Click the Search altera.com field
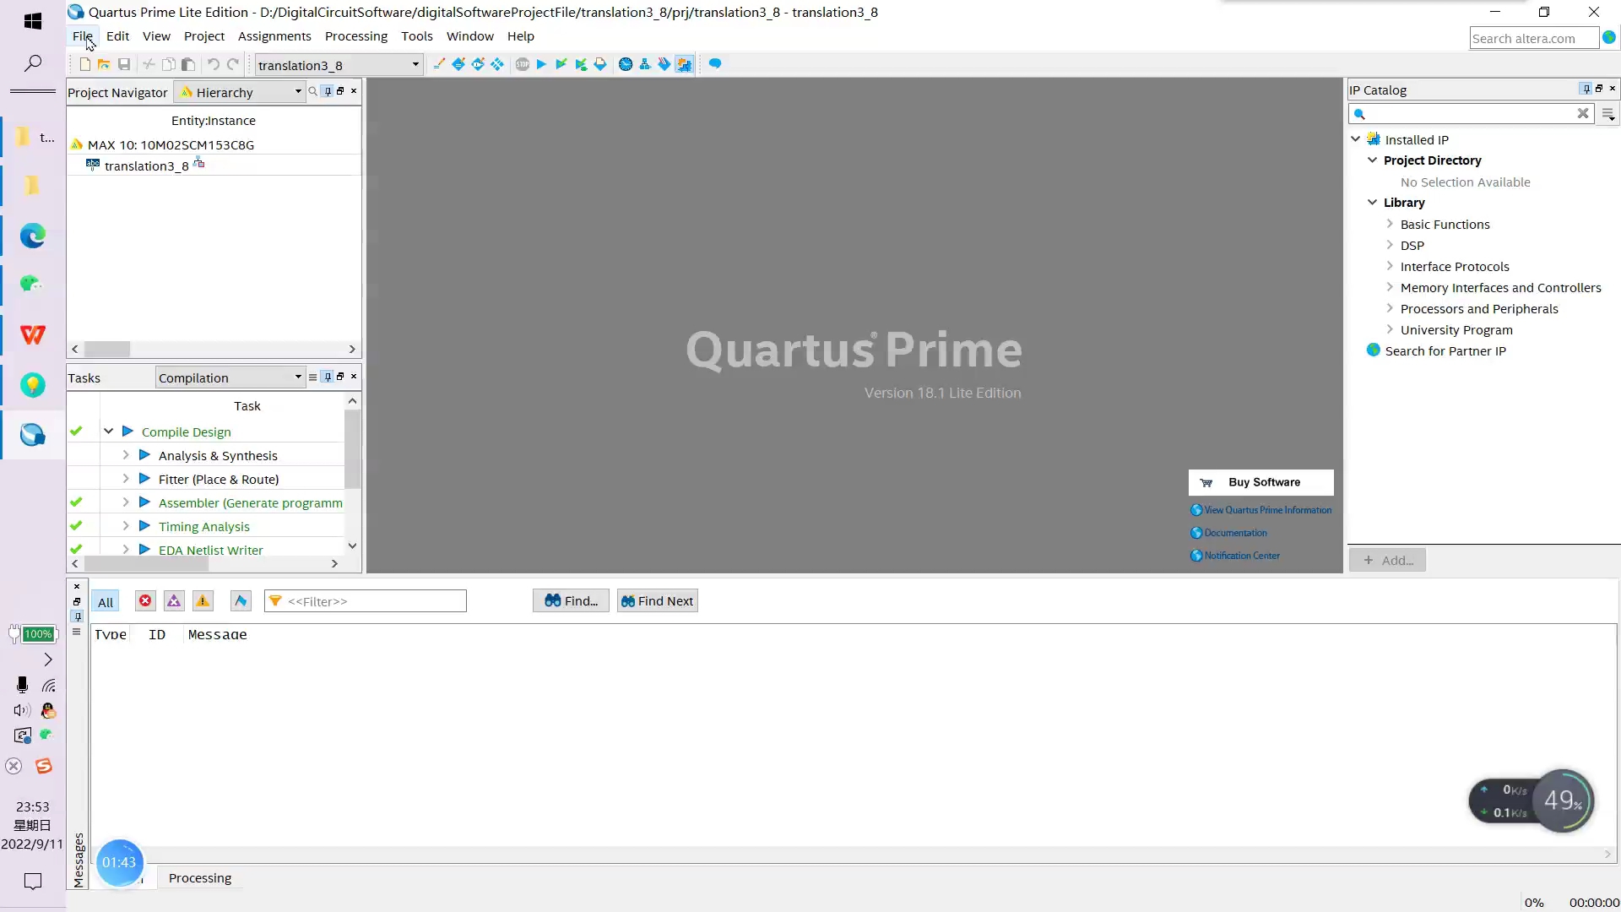The height and width of the screenshot is (912, 1621). (x=1534, y=38)
